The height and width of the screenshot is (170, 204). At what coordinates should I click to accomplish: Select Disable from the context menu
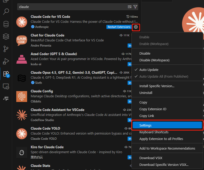tap(167, 54)
